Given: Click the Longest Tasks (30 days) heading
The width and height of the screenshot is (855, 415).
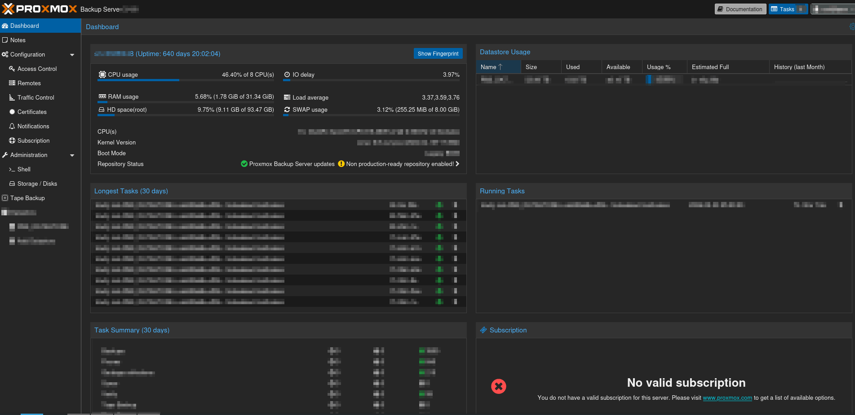Looking at the screenshot, I should click(x=131, y=191).
